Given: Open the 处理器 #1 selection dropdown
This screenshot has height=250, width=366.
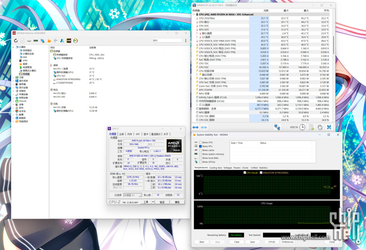Looking at the screenshot, I should [132, 195].
